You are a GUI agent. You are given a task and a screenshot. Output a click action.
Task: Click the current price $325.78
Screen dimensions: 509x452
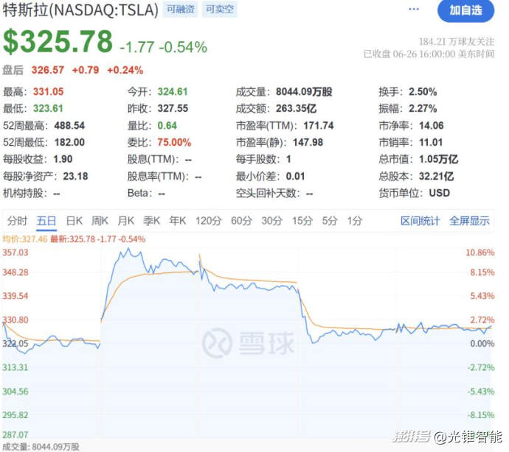[58, 41]
